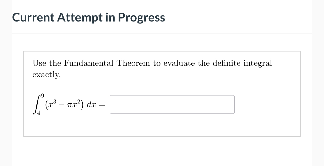Click the upper bound 9 on the integral
The height and width of the screenshot is (166, 324).
point(42,95)
